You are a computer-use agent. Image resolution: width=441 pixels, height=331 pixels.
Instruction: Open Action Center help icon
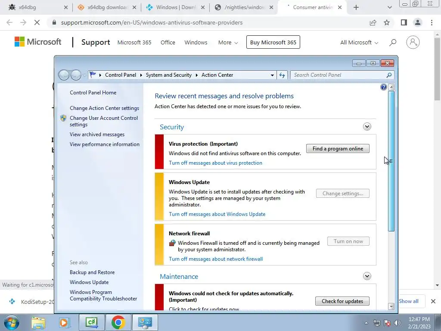point(383,87)
